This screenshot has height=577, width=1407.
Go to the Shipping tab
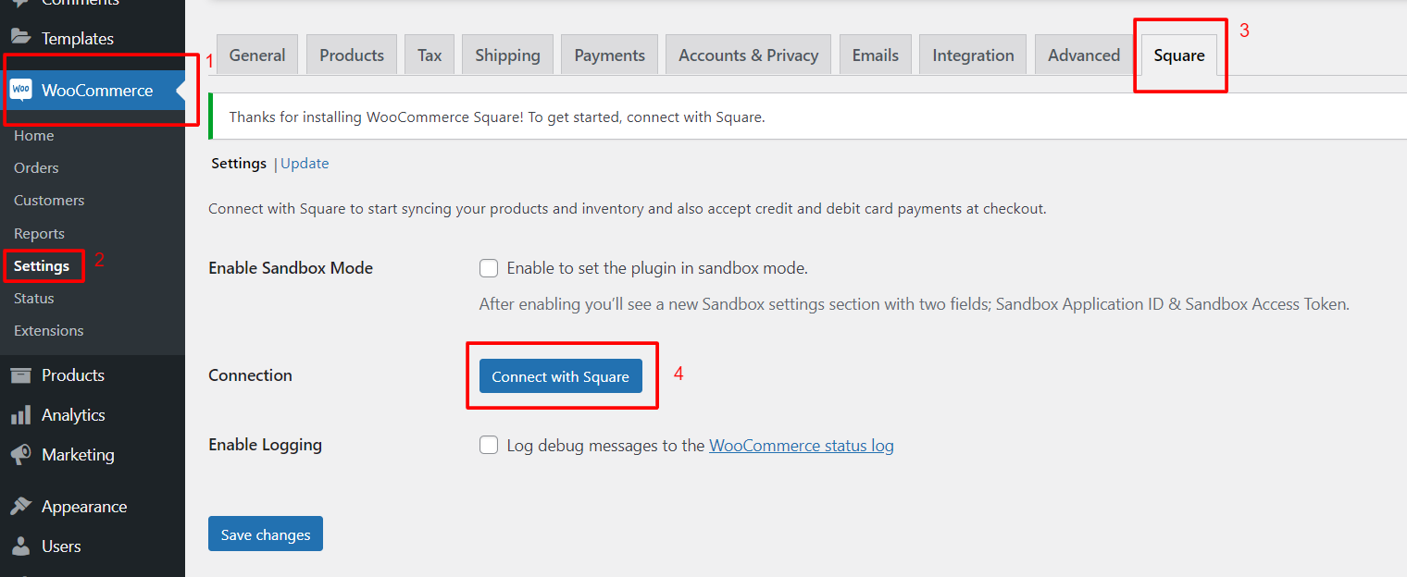tap(507, 55)
